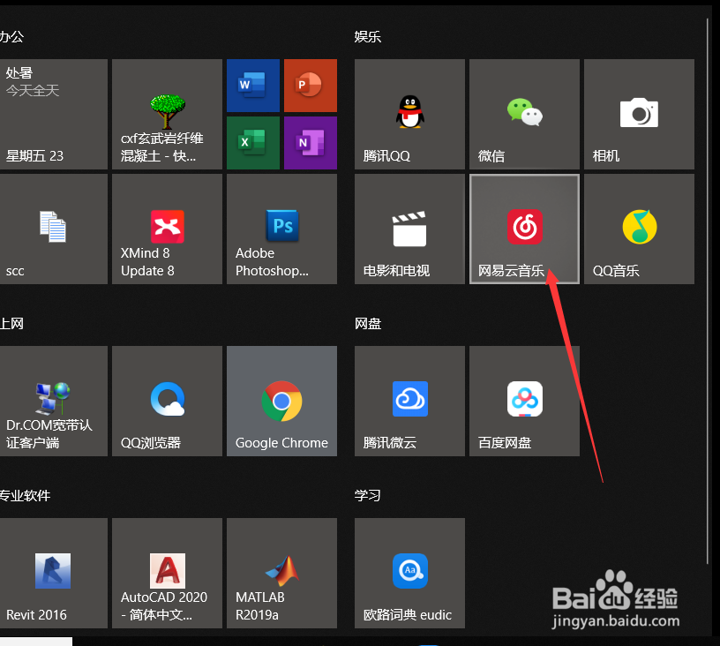Image resolution: width=720 pixels, height=646 pixels.
Task: Launch QQ浏览器 tile
Action: [167, 402]
